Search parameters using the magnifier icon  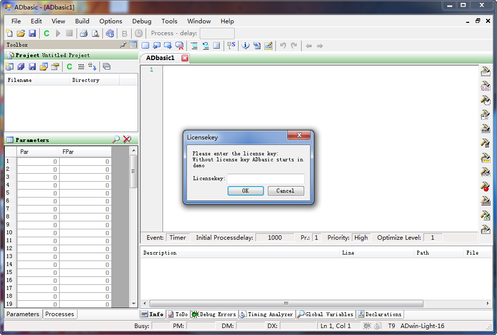tap(116, 139)
